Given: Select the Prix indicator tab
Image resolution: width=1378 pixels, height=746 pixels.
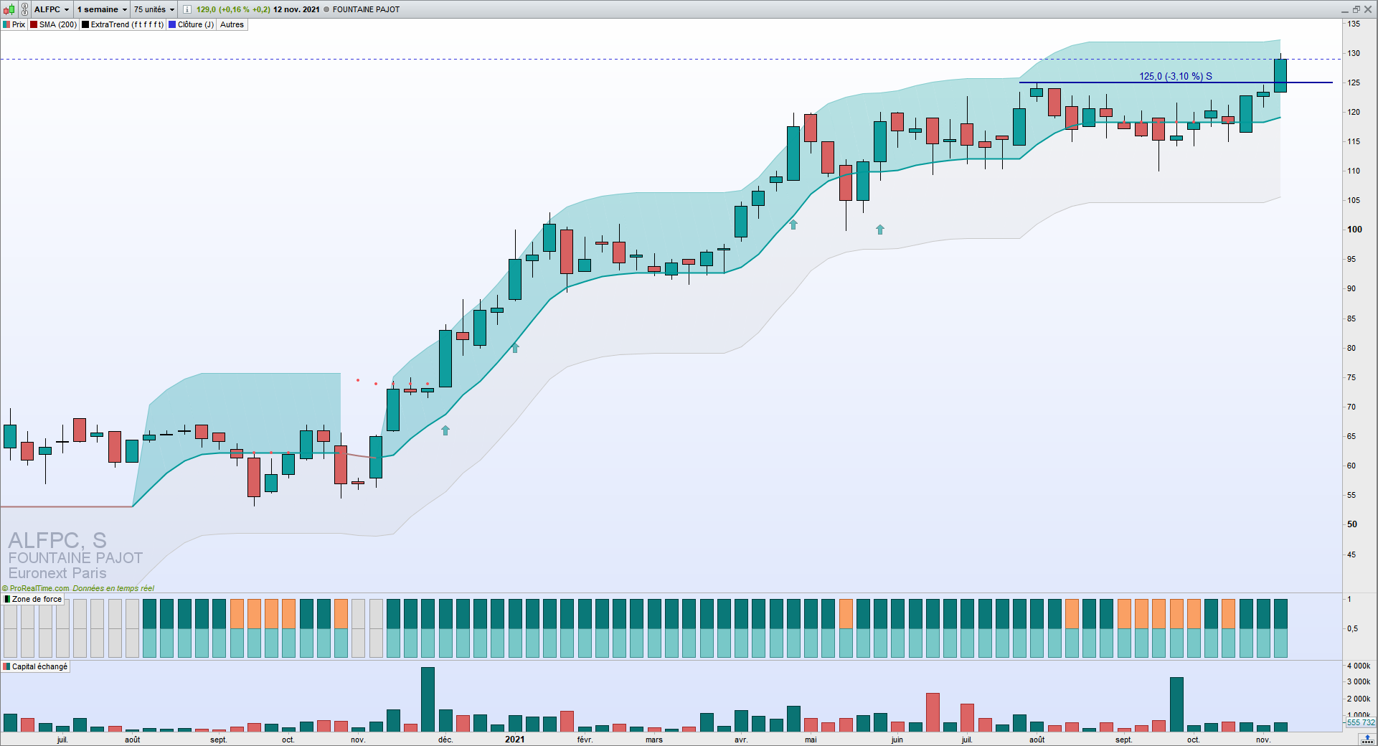Looking at the screenshot, I should [x=14, y=24].
